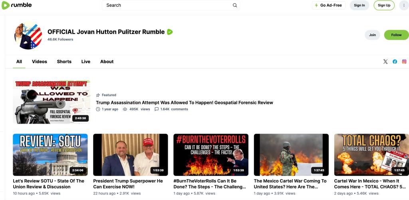Open the Mexico Cartel War soldier thumbnail
409x200 pixels.
click(x=291, y=155)
